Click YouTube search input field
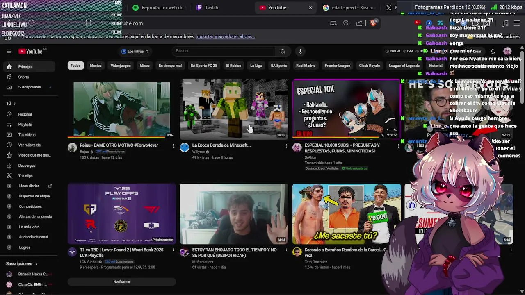 (x=224, y=51)
